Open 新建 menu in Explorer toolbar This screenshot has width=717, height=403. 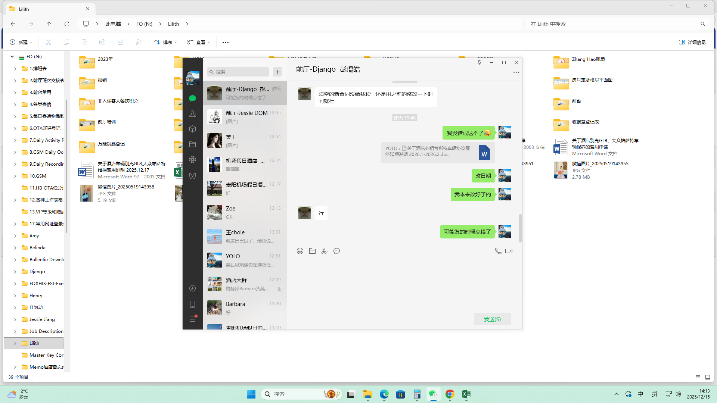(x=21, y=42)
